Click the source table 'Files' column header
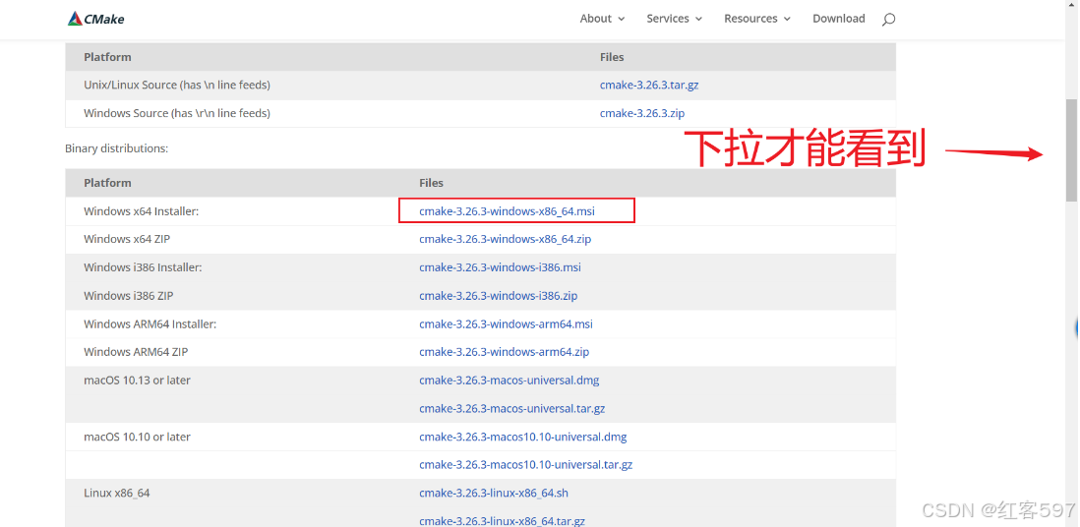 pyautogui.click(x=612, y=57)
